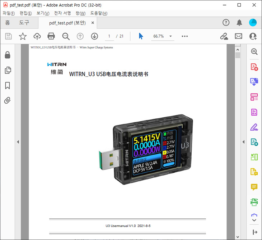The width and height of the screenshot is (262, 240).
Task: Open the attachments paperclip panel
Action: pyautogui.click(x=7, y=100)
